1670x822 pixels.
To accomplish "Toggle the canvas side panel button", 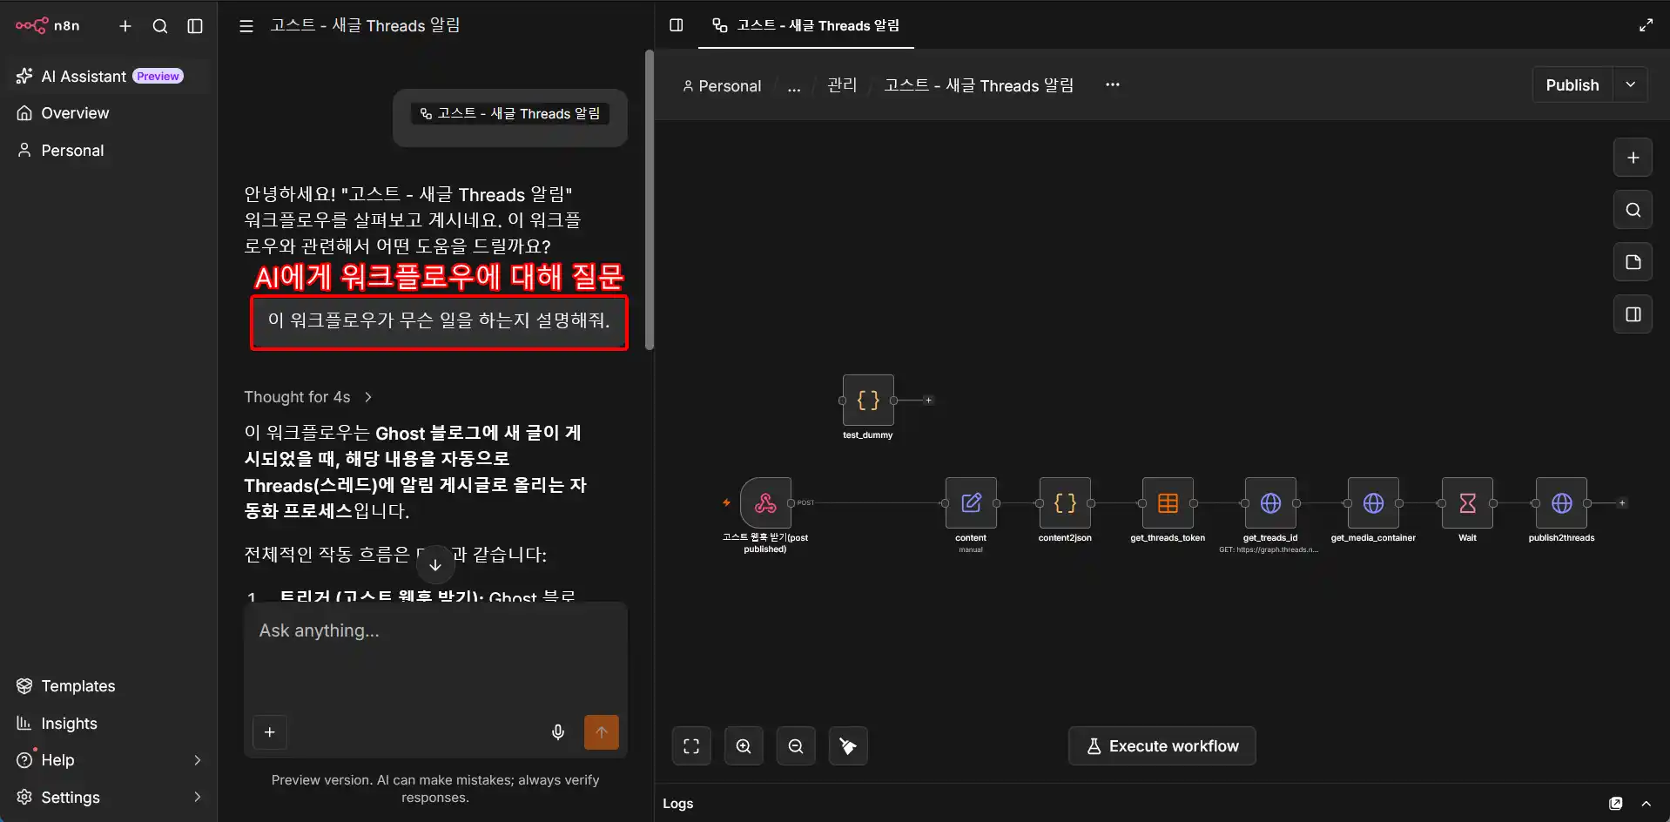I will [x=1633, y=314].
